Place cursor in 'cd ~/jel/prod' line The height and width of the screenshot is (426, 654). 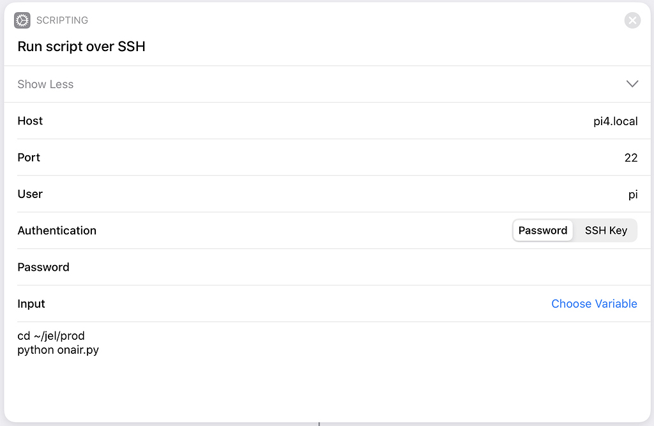(51, 336)
